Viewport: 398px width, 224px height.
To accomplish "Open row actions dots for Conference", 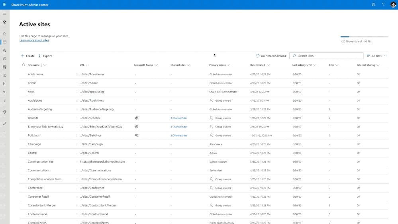I will [x=77, y=188].
